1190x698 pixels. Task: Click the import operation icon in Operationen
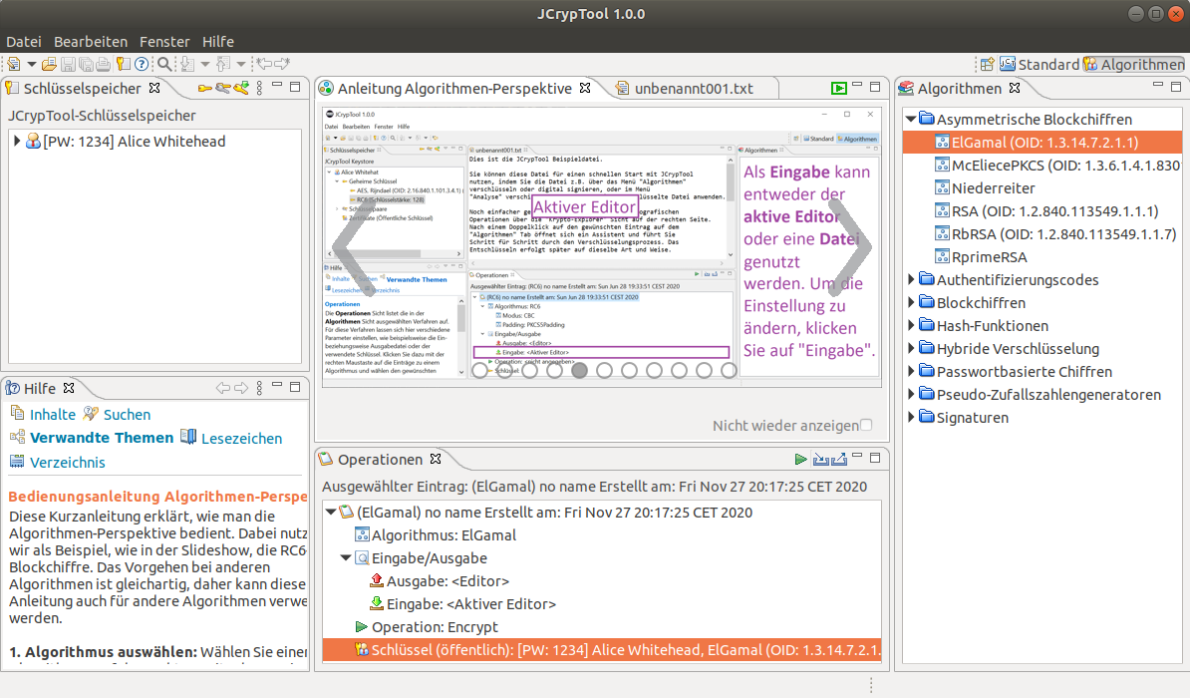[820, 459]
